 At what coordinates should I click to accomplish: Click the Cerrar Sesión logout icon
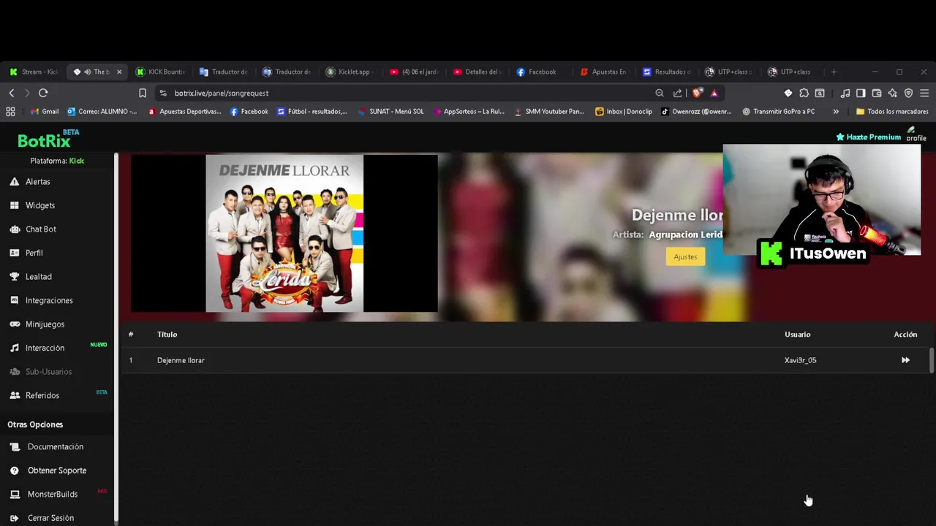click(14, 518)
